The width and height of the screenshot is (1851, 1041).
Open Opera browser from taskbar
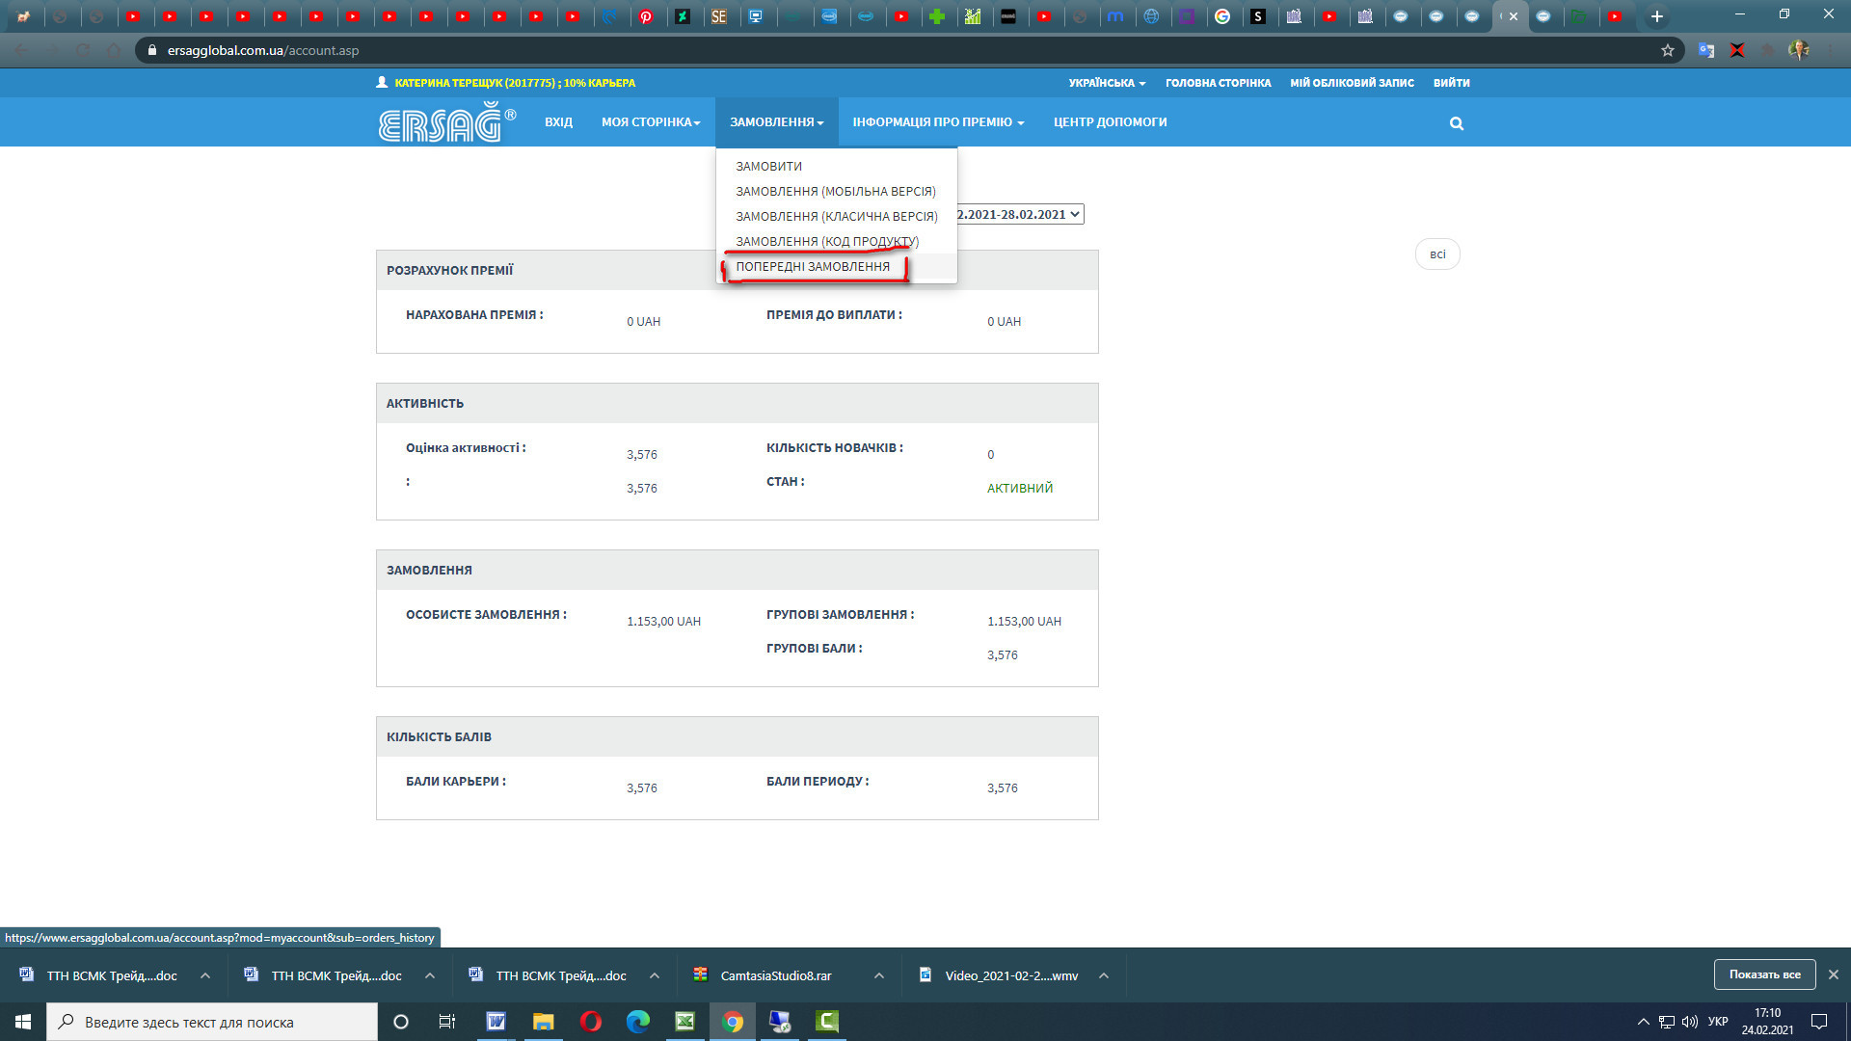click(590, 1022)
